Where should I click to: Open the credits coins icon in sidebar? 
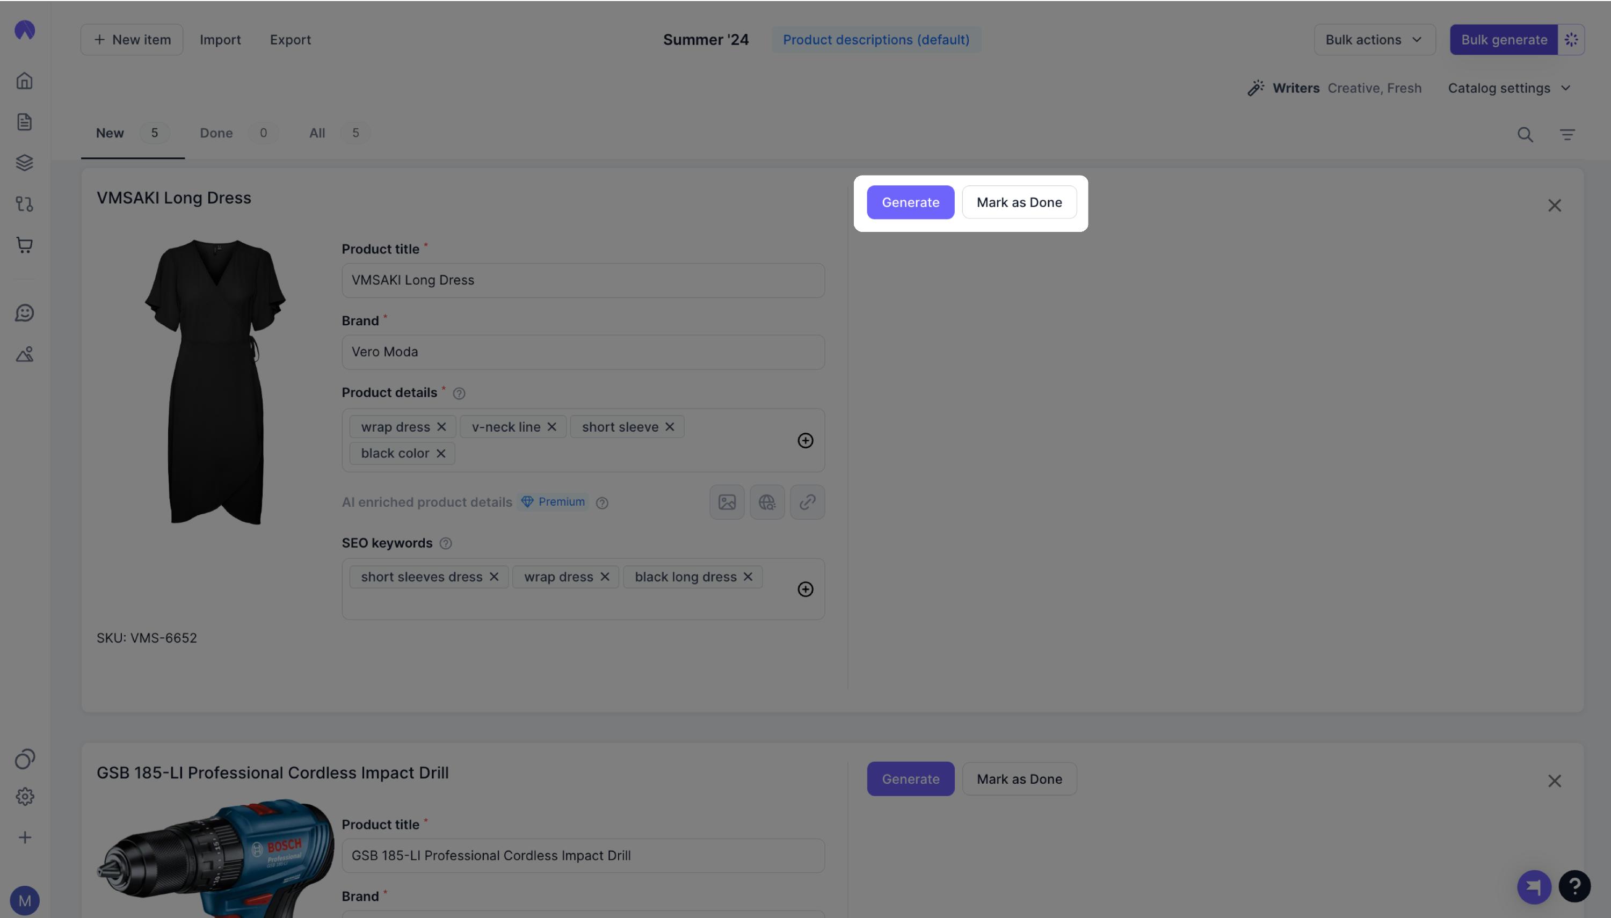[25, 759]
